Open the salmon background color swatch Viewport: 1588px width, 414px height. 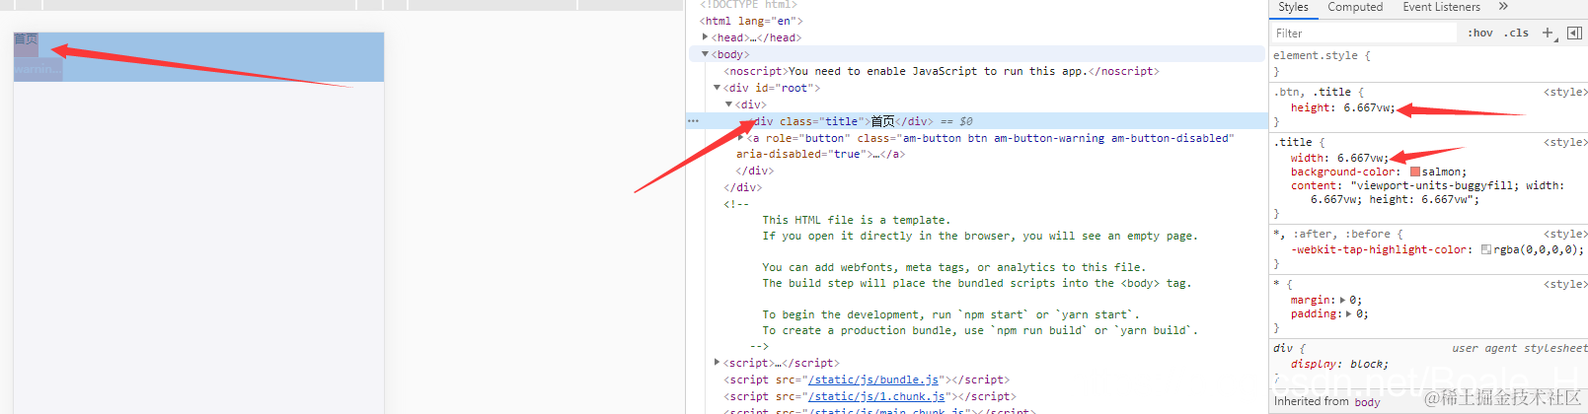[x=1415, y=172]
